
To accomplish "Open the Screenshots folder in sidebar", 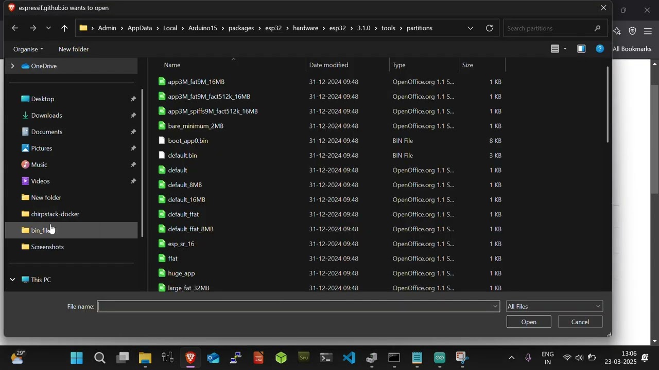I will click(x=47, y=247).
